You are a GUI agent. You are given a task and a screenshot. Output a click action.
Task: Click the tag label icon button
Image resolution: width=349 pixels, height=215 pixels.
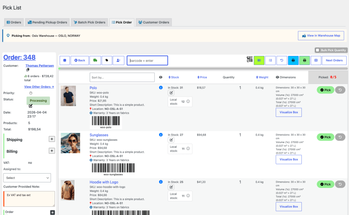(107, 61)
